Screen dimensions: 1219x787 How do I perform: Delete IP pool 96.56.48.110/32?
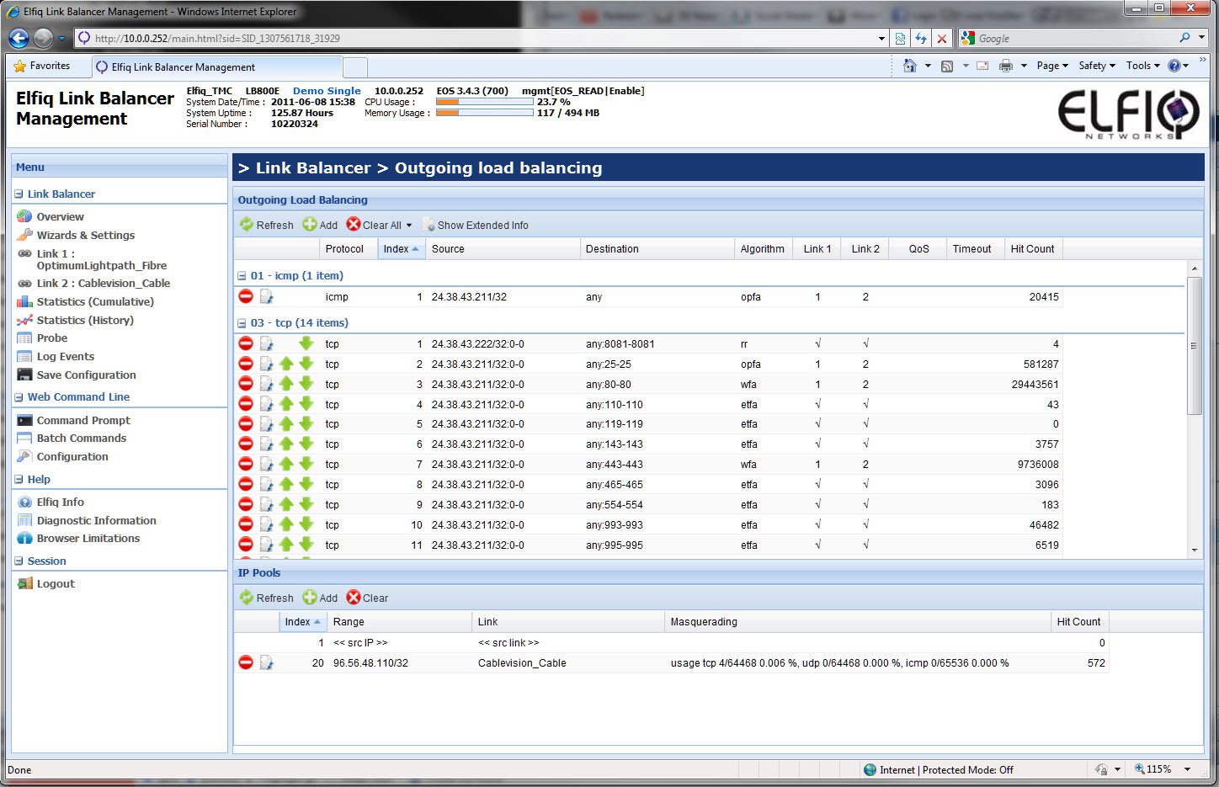tap(246, 662)
